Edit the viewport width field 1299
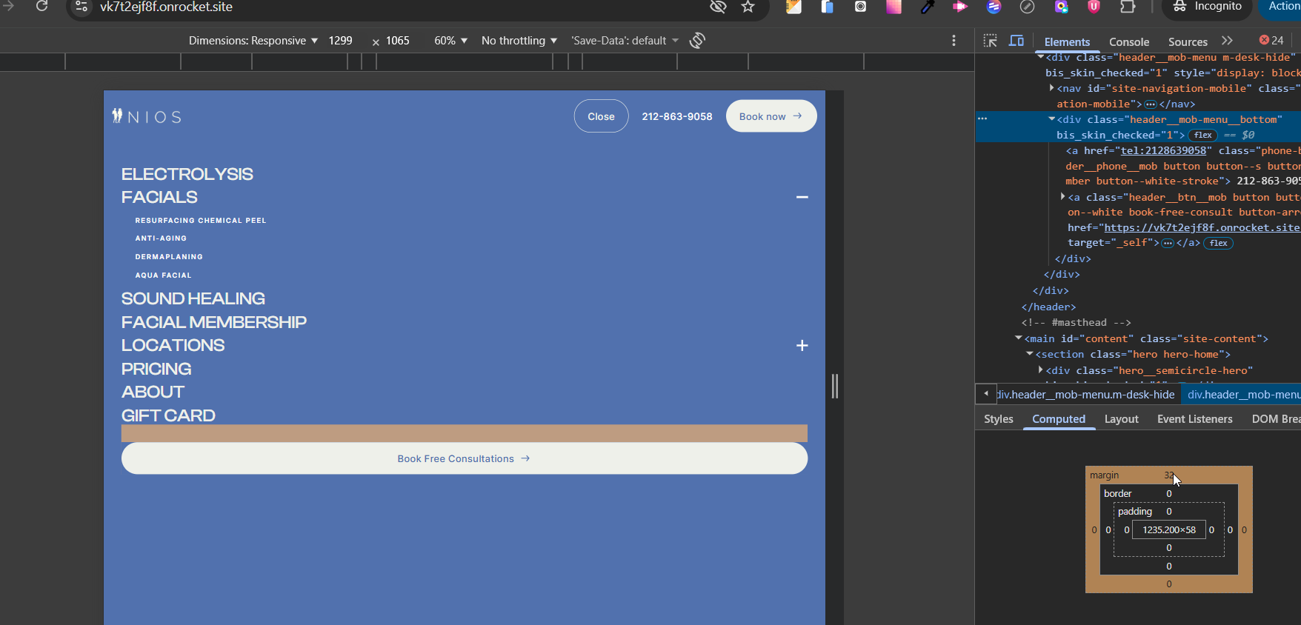Screen dimensions: 1301x625 coord(341,41)
